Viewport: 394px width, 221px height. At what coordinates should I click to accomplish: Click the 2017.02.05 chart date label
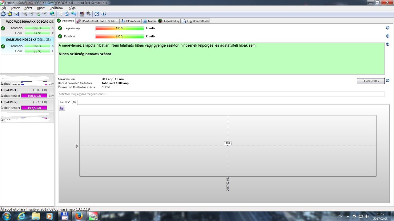pyautogui.click(x=228, y=184)
